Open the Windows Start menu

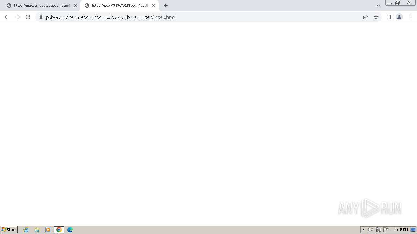[9, 230]
